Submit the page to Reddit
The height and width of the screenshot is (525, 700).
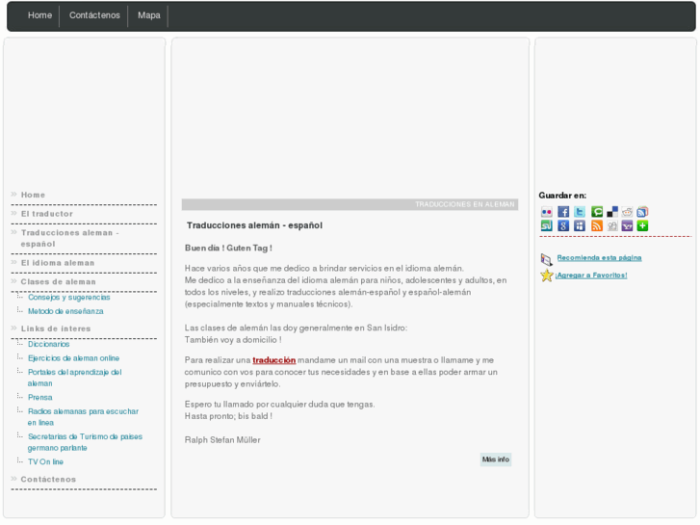627,212
